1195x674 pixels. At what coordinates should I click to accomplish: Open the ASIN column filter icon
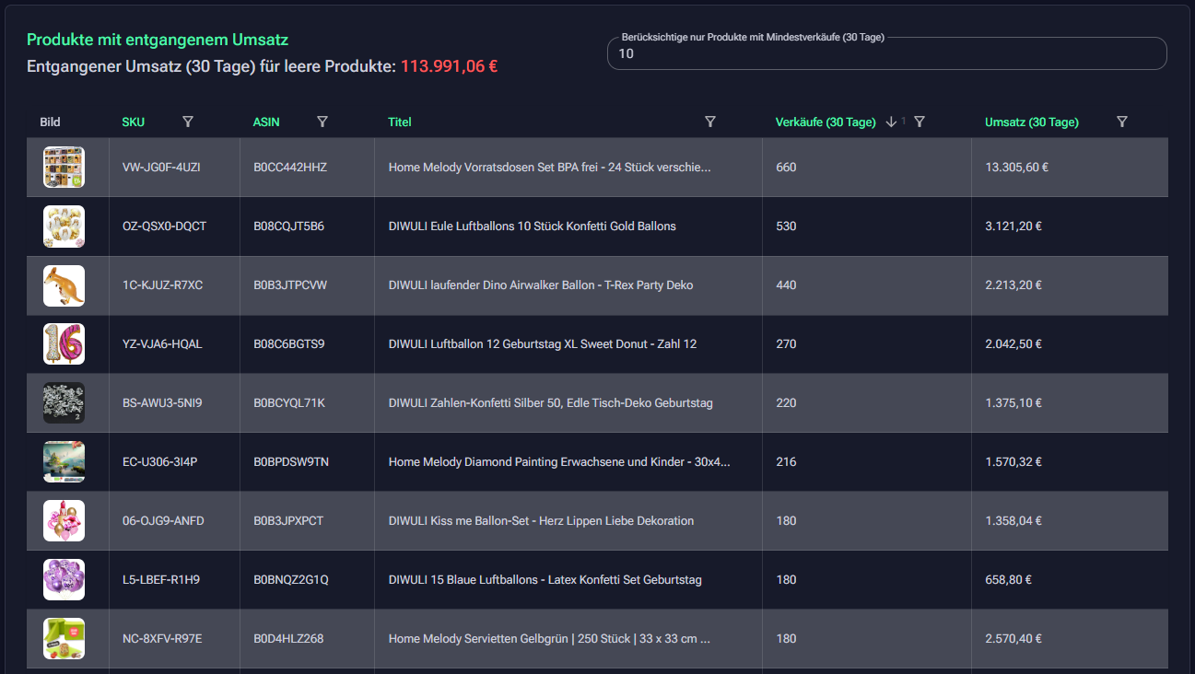click(x=322, y=122)
